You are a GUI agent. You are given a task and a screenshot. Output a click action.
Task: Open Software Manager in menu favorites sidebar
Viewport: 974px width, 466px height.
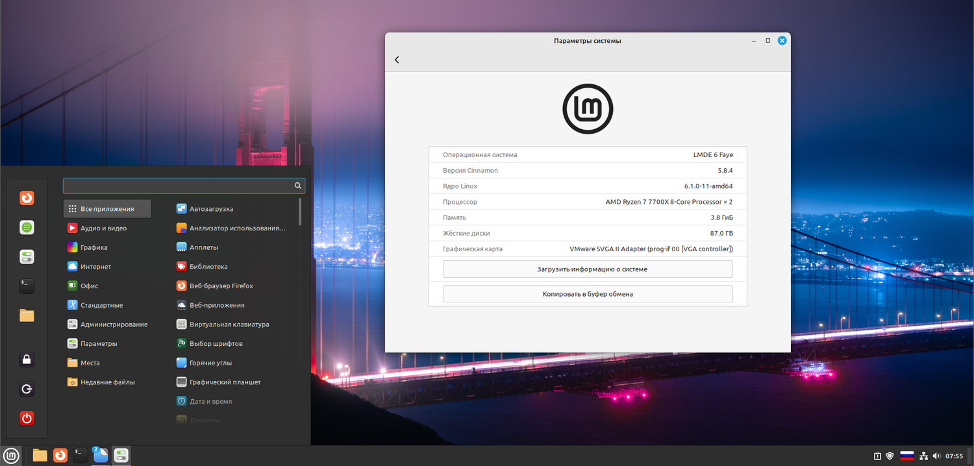[x=27, y=227]
